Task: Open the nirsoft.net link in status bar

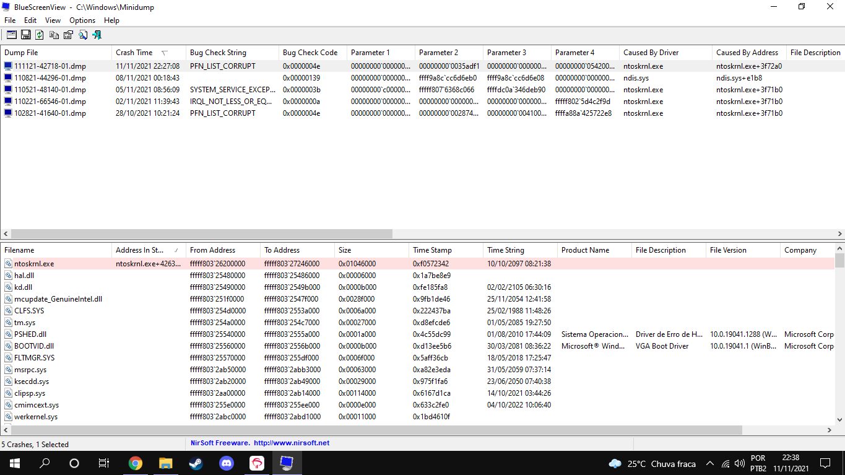Action: click(291, 443)
